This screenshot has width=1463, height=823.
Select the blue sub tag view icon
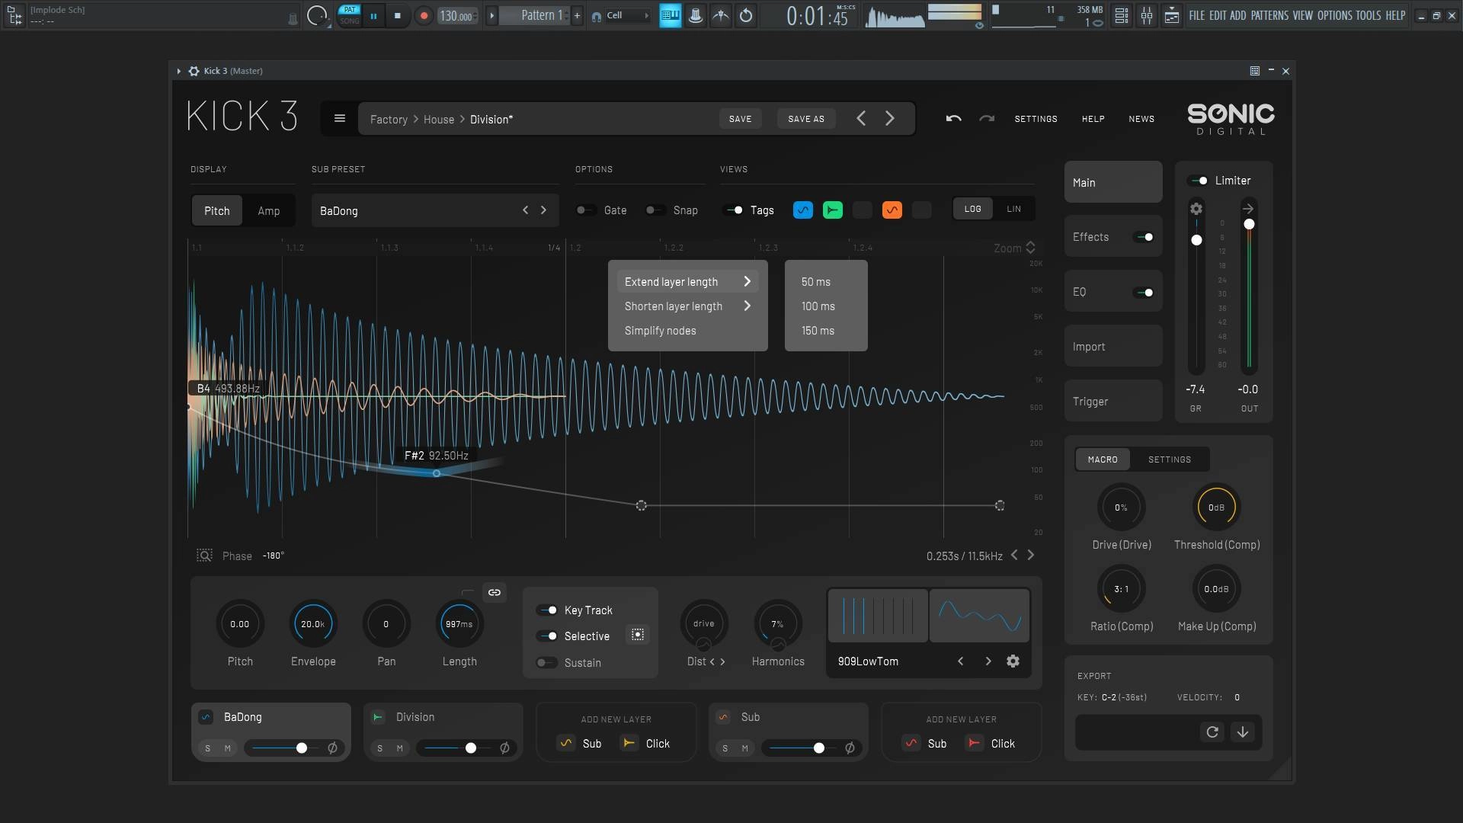tap(803, 210)
